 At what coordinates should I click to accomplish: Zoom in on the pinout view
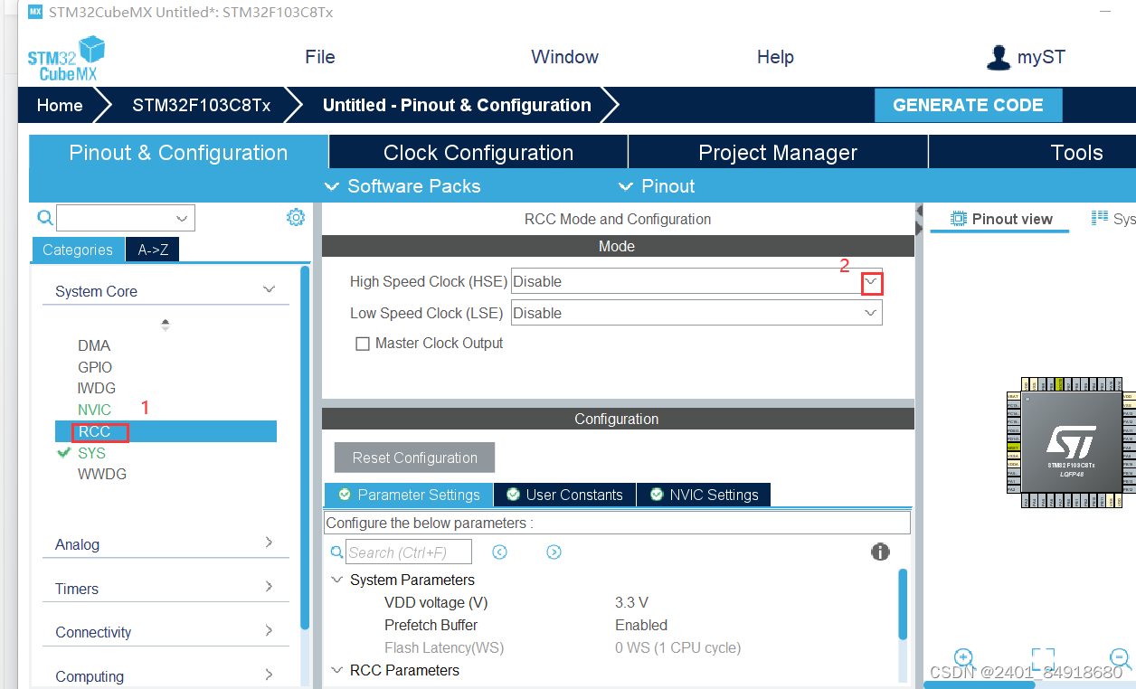[x=963, y=657]
